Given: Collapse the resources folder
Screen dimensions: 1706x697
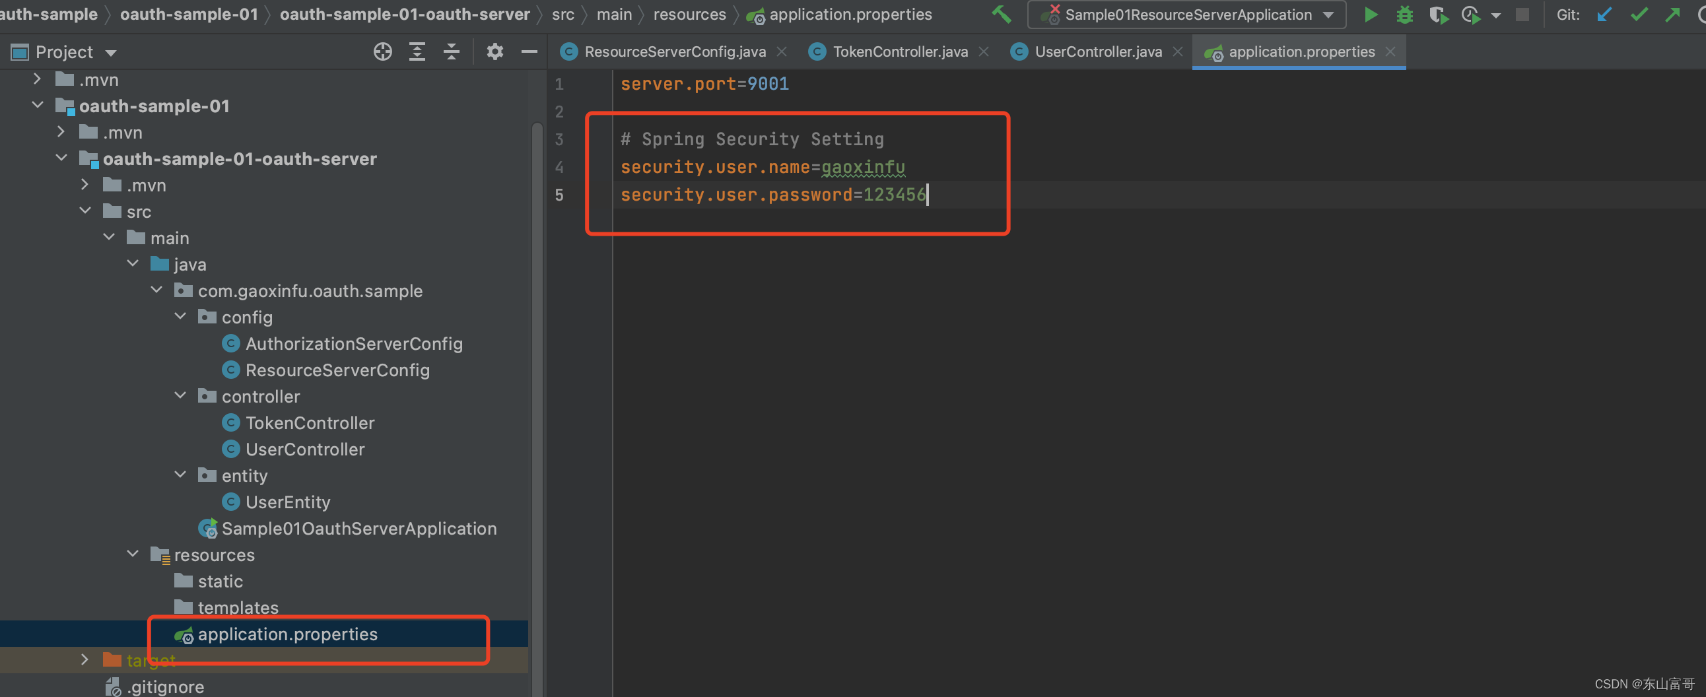Looking at the screenshot, I should (x=133, y=554).
